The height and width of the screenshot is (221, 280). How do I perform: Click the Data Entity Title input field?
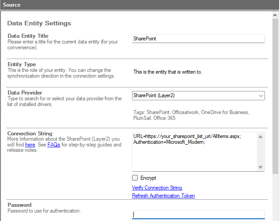198,39
